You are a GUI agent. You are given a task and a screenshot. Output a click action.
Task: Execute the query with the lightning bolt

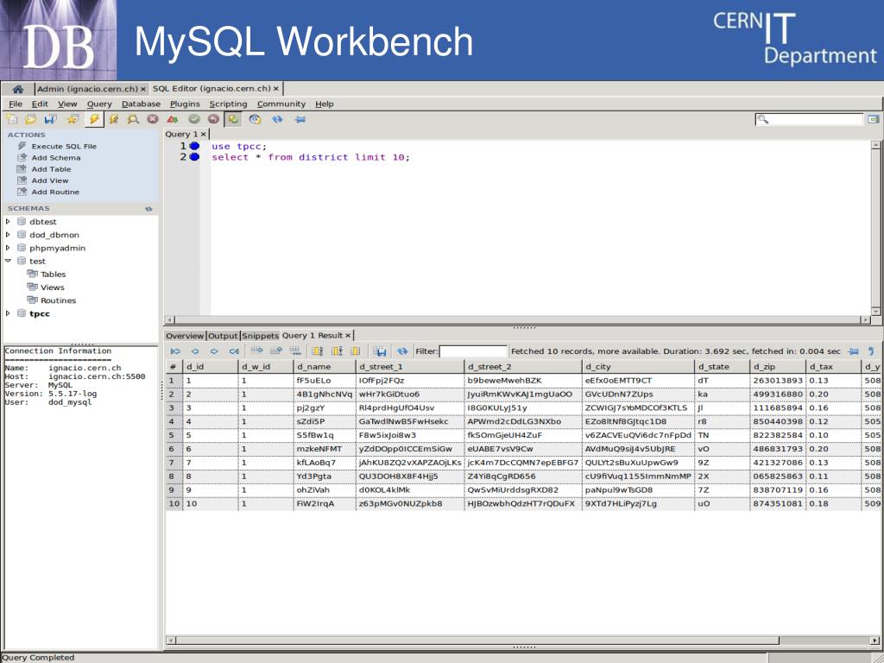(94, 119)
